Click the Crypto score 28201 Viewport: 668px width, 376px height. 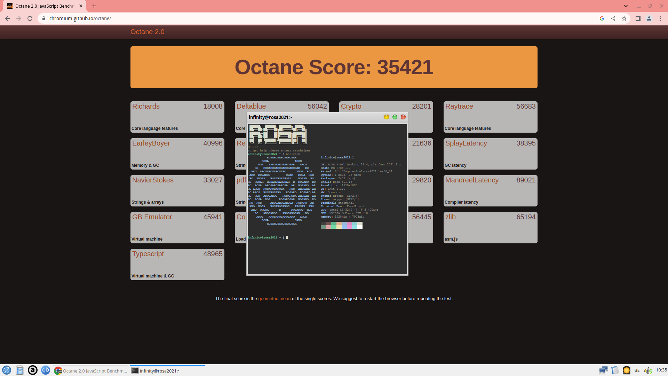422,106
